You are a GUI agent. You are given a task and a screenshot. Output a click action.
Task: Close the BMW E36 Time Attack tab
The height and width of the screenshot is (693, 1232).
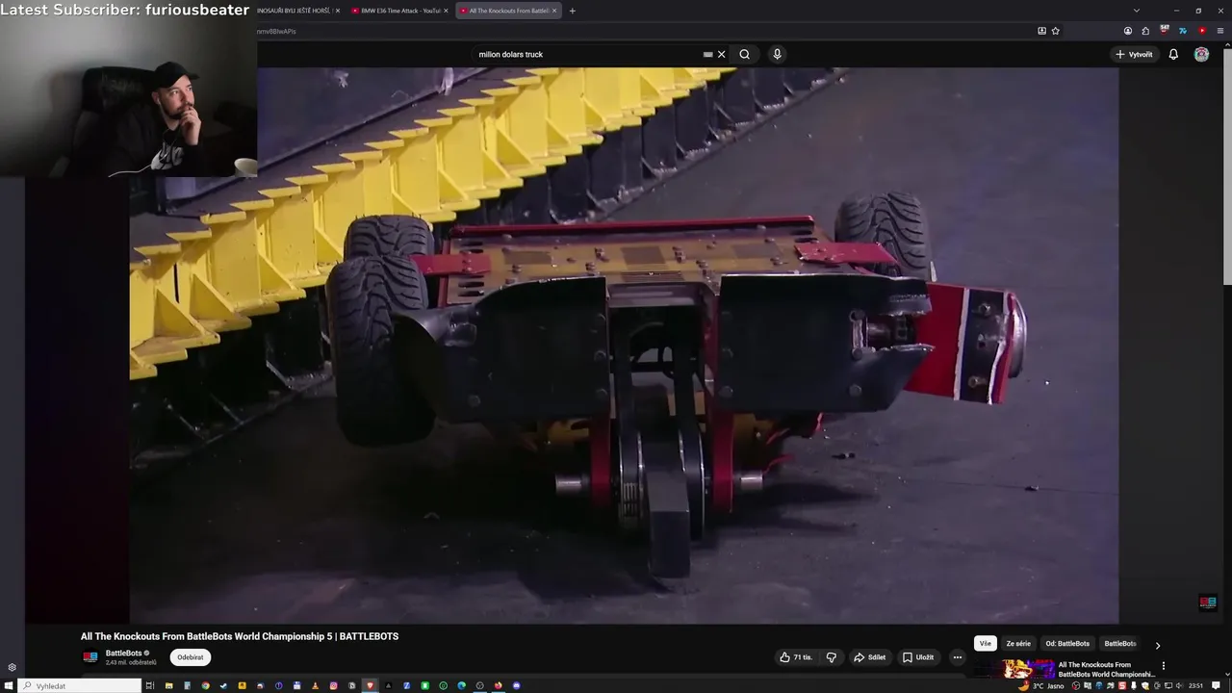tap(446, 11)
